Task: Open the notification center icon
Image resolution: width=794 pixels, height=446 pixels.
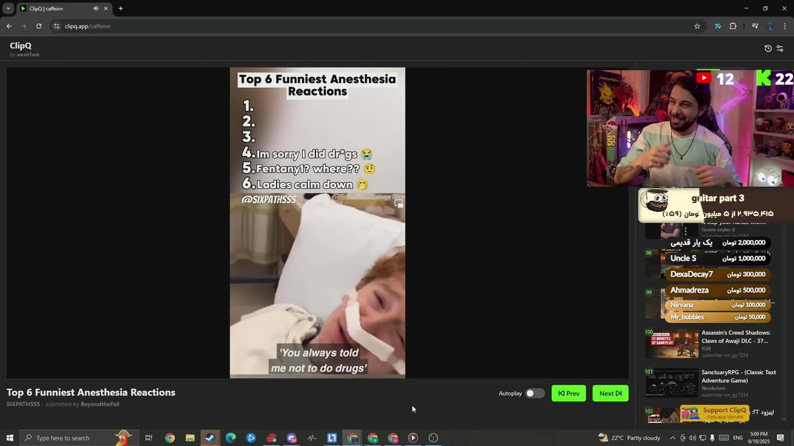Action: [x=781, y=438]
